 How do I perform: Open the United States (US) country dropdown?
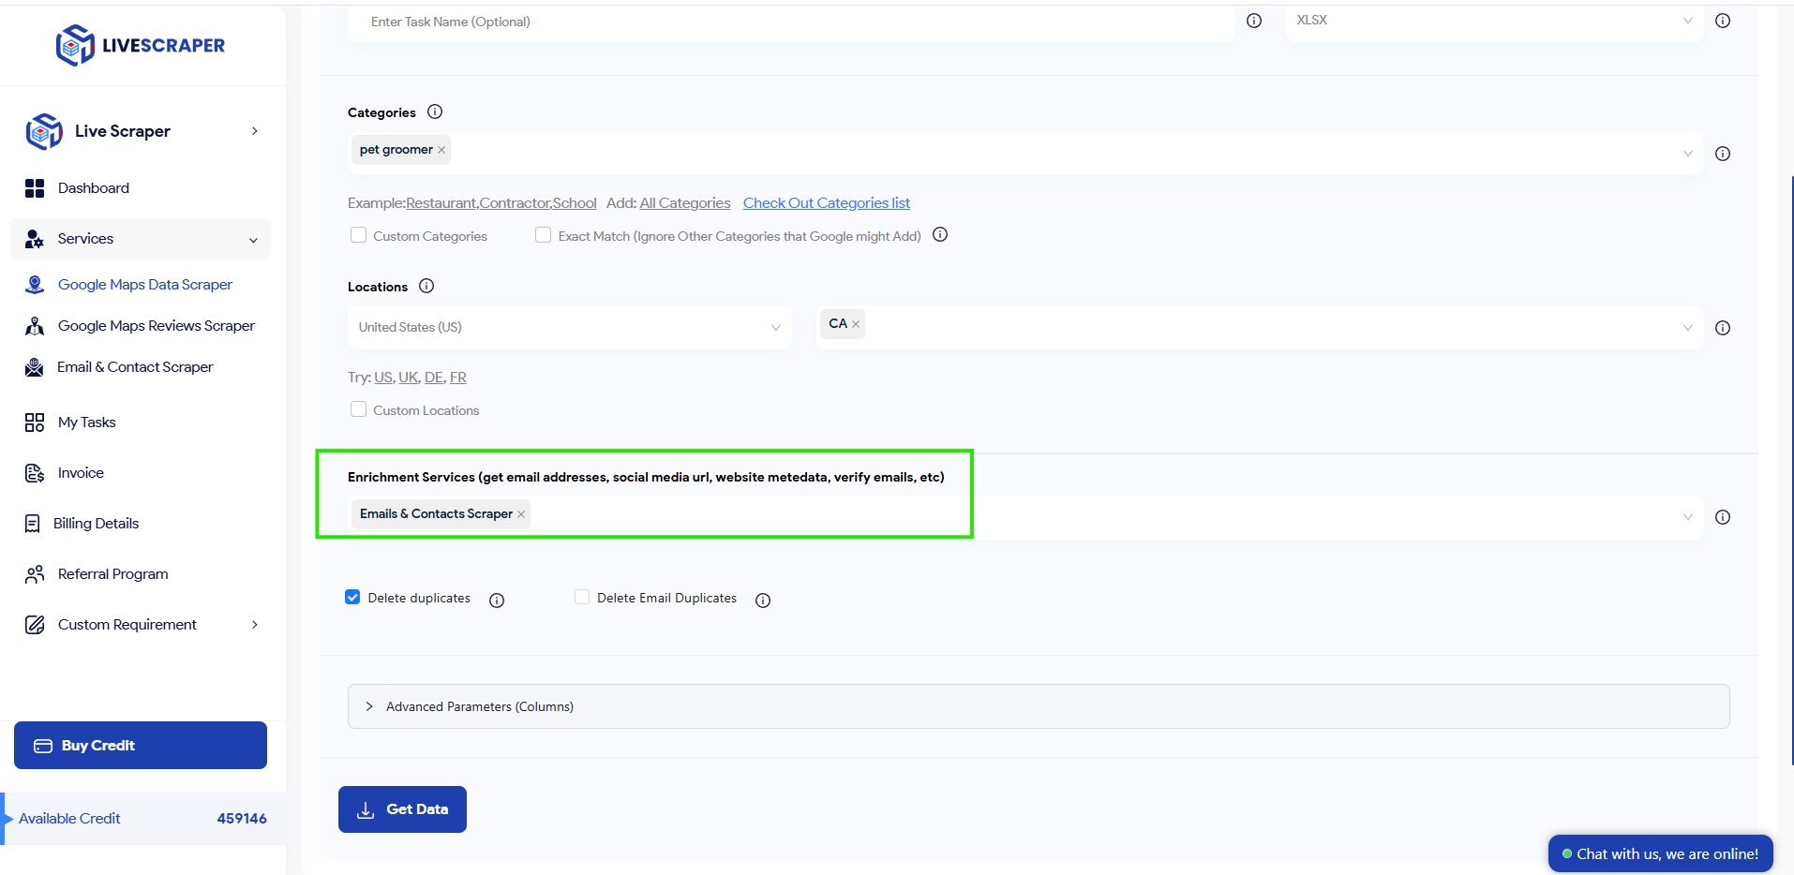pos(569,327)
